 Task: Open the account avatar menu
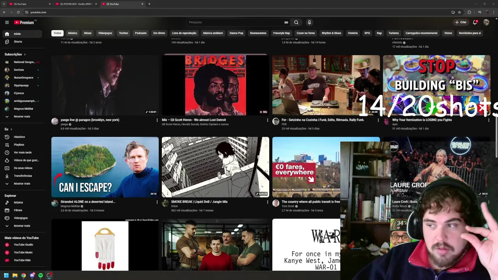coord(486,22)
